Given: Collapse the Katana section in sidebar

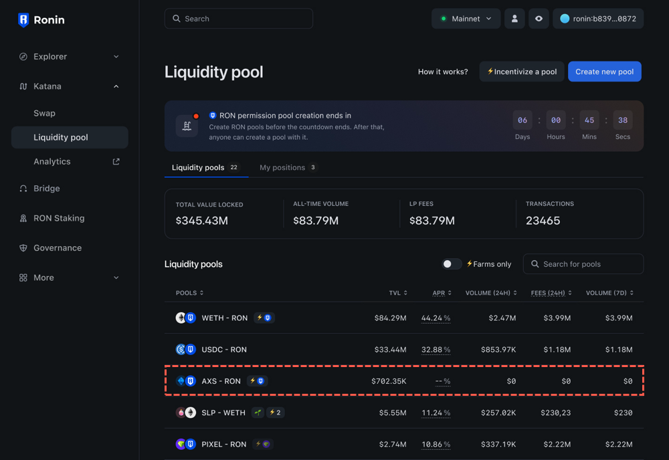Looking at the screenshot, I should (x=115, y=86).
